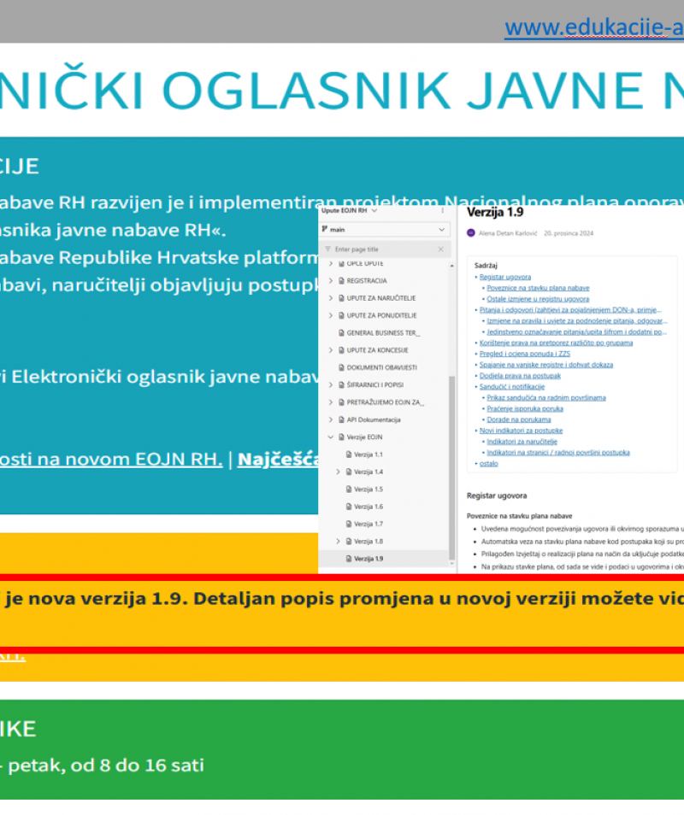Image resolution: width=684 pixels, height=815 pixels.
Task: Open Praćenje isporuka poruka link
Action: click(525, 408)
